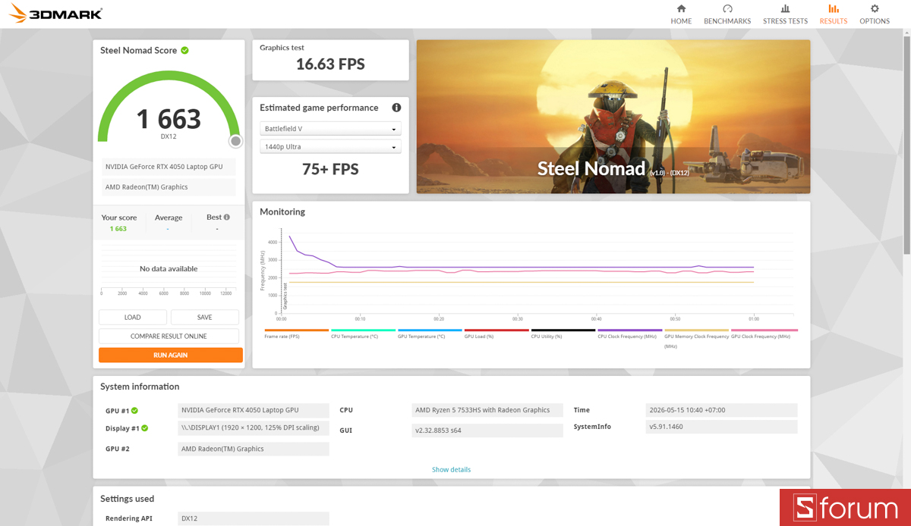911x526 pixels.
Task: Toggle the CPU Temperature legend color
Action: 363,330
